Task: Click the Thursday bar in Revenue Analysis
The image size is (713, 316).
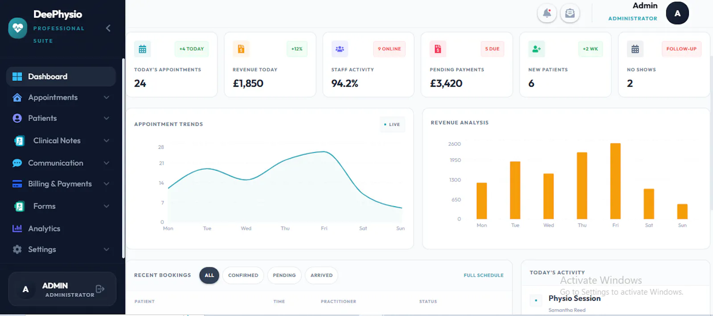Action: 582,186
